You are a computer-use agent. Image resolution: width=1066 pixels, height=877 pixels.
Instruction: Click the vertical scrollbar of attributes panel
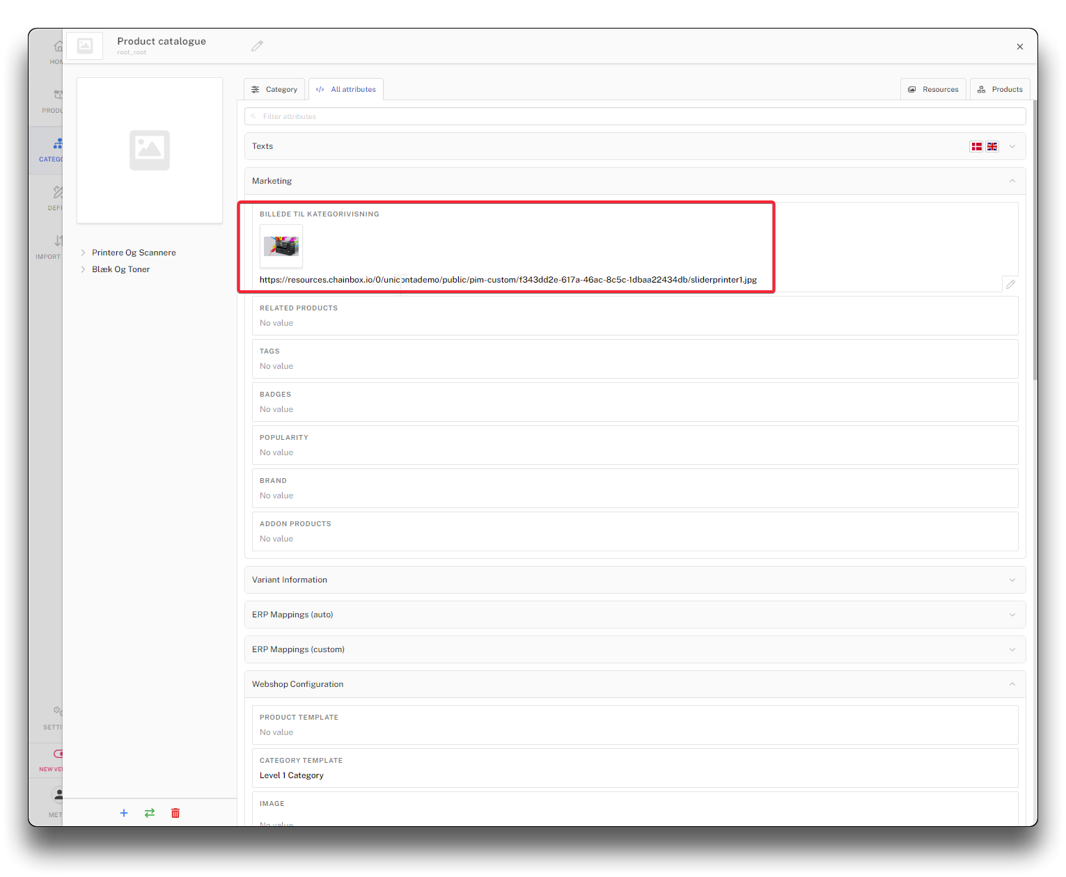(1035, 240)
